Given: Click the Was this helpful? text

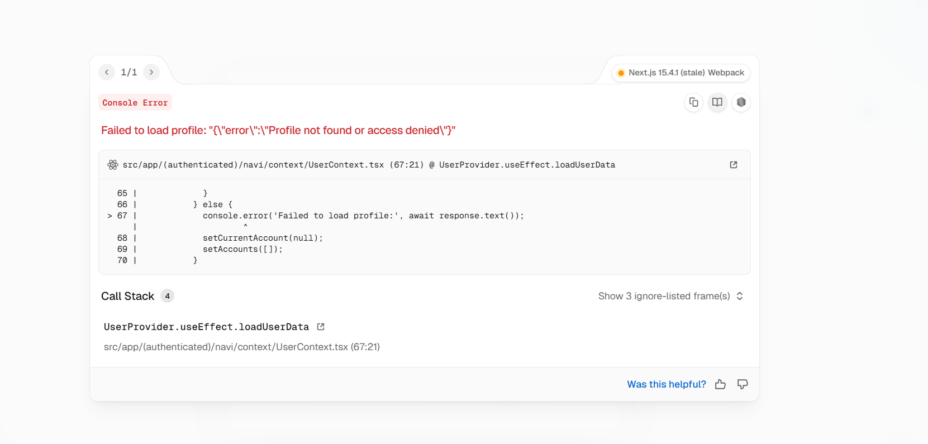Looking at the screenshot, I should (667, 384).
